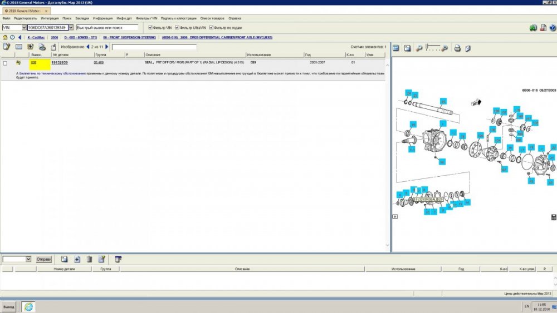Viewport: 557px width, 313px height.
Task: Open the dropdown next to Отправи button
Action: [28, 259]
